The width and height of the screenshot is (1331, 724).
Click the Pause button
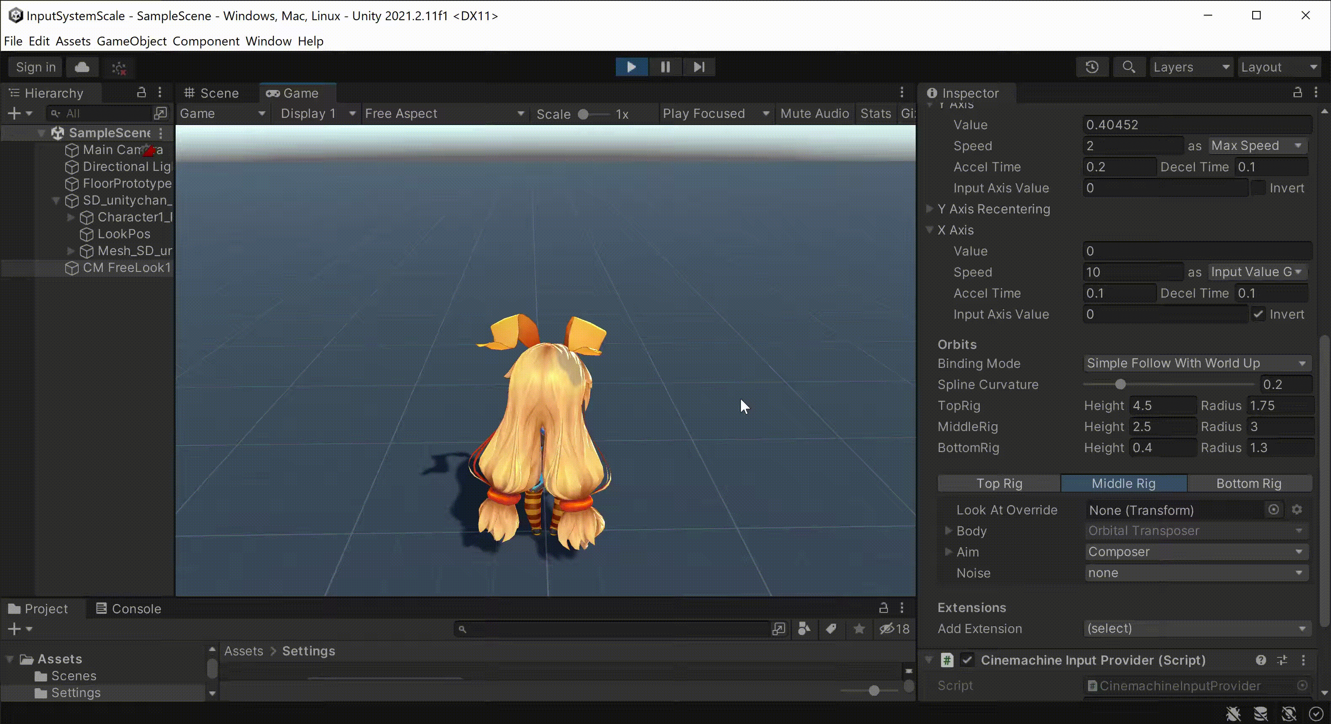click(x=665, y=67)
